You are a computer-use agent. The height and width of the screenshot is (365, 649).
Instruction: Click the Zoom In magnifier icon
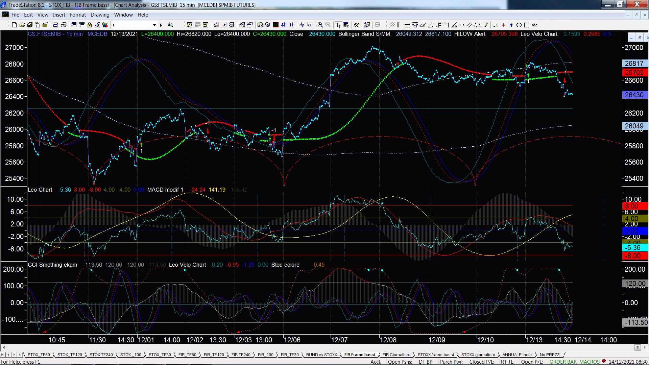(320, 25)
